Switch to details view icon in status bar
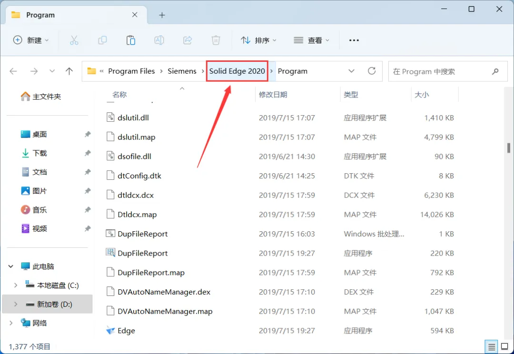Viewport: 514px width, 354px height. pyautogui.click(x=491, y=346)
